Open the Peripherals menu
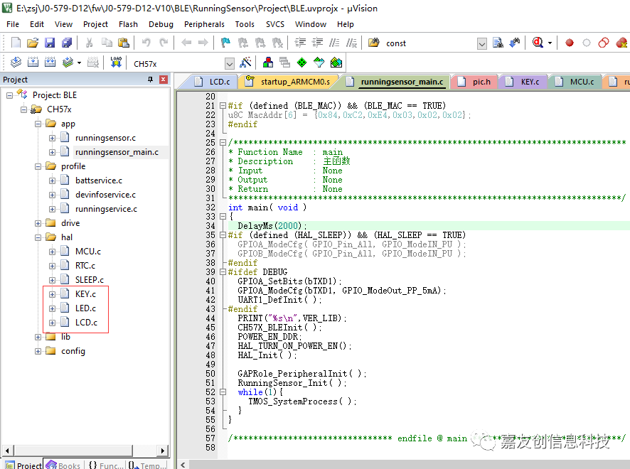This screenshot has height=469, width=630. (204, 24)
